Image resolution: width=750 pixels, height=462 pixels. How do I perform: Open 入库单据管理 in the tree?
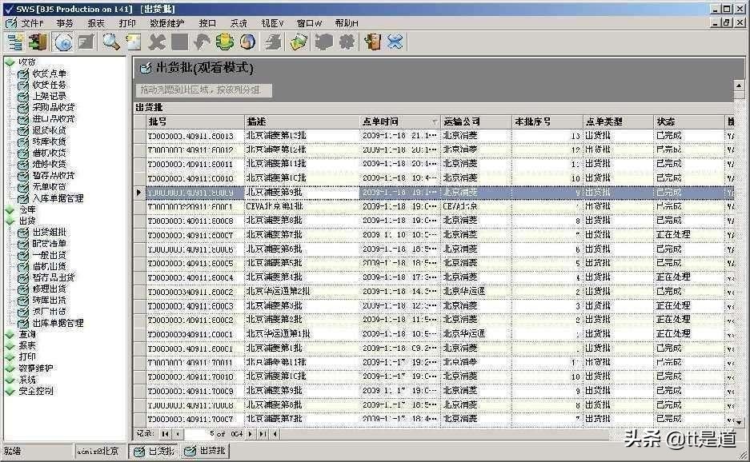pos(58,197)
